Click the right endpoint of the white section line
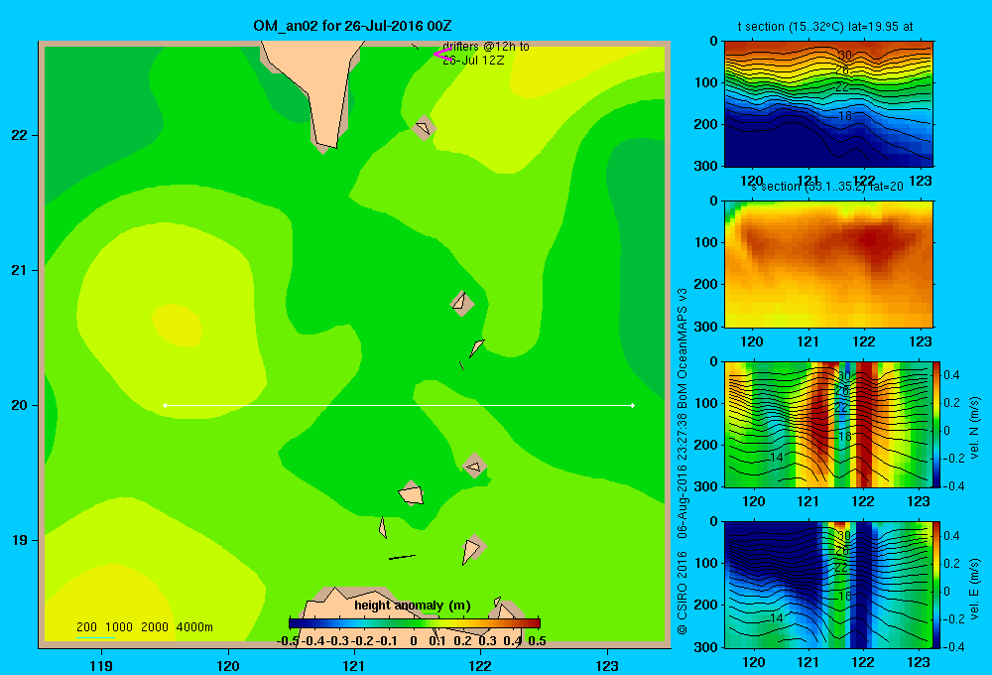 pyautogui.click(x=633, y=405)
